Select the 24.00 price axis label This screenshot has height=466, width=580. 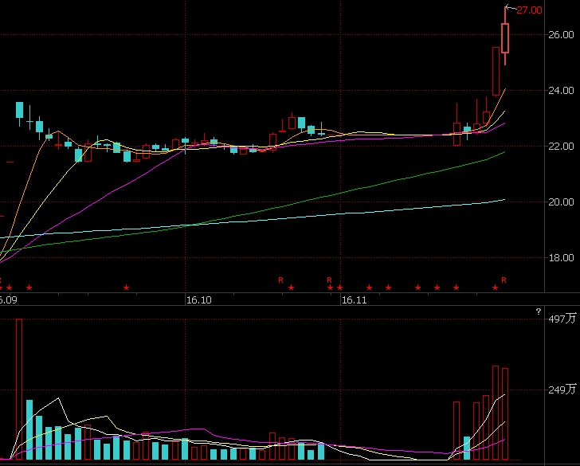tap(561, 91)
